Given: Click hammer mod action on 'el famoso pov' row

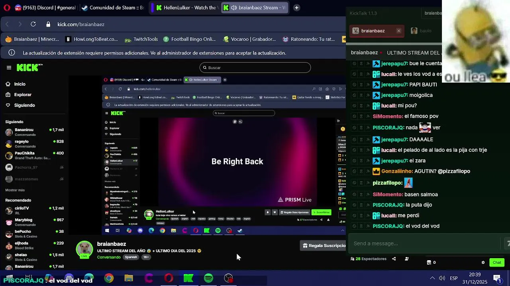Looking at the screenshot, I should (x=368, y=116).
